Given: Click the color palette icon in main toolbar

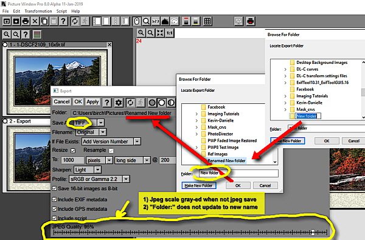Looking at the screenshot, I should point(175,21).
